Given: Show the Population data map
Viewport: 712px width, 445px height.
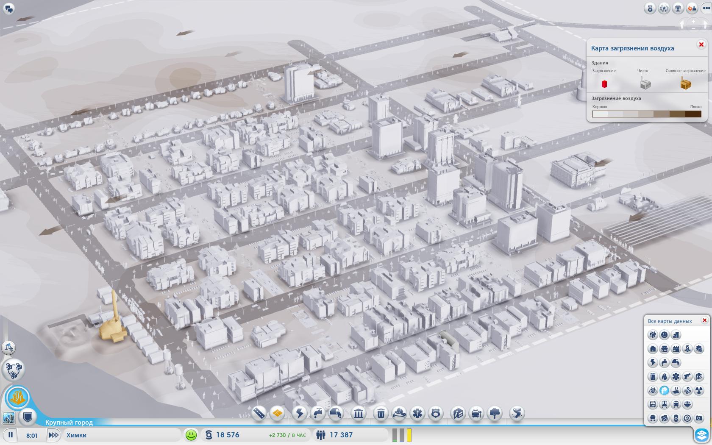Looking at the screenshot, I should point(653,335).
